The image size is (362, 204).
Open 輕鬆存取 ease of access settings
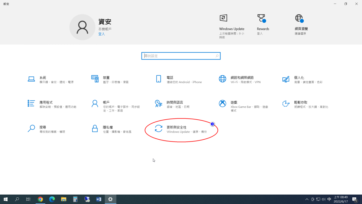point(305,104)
